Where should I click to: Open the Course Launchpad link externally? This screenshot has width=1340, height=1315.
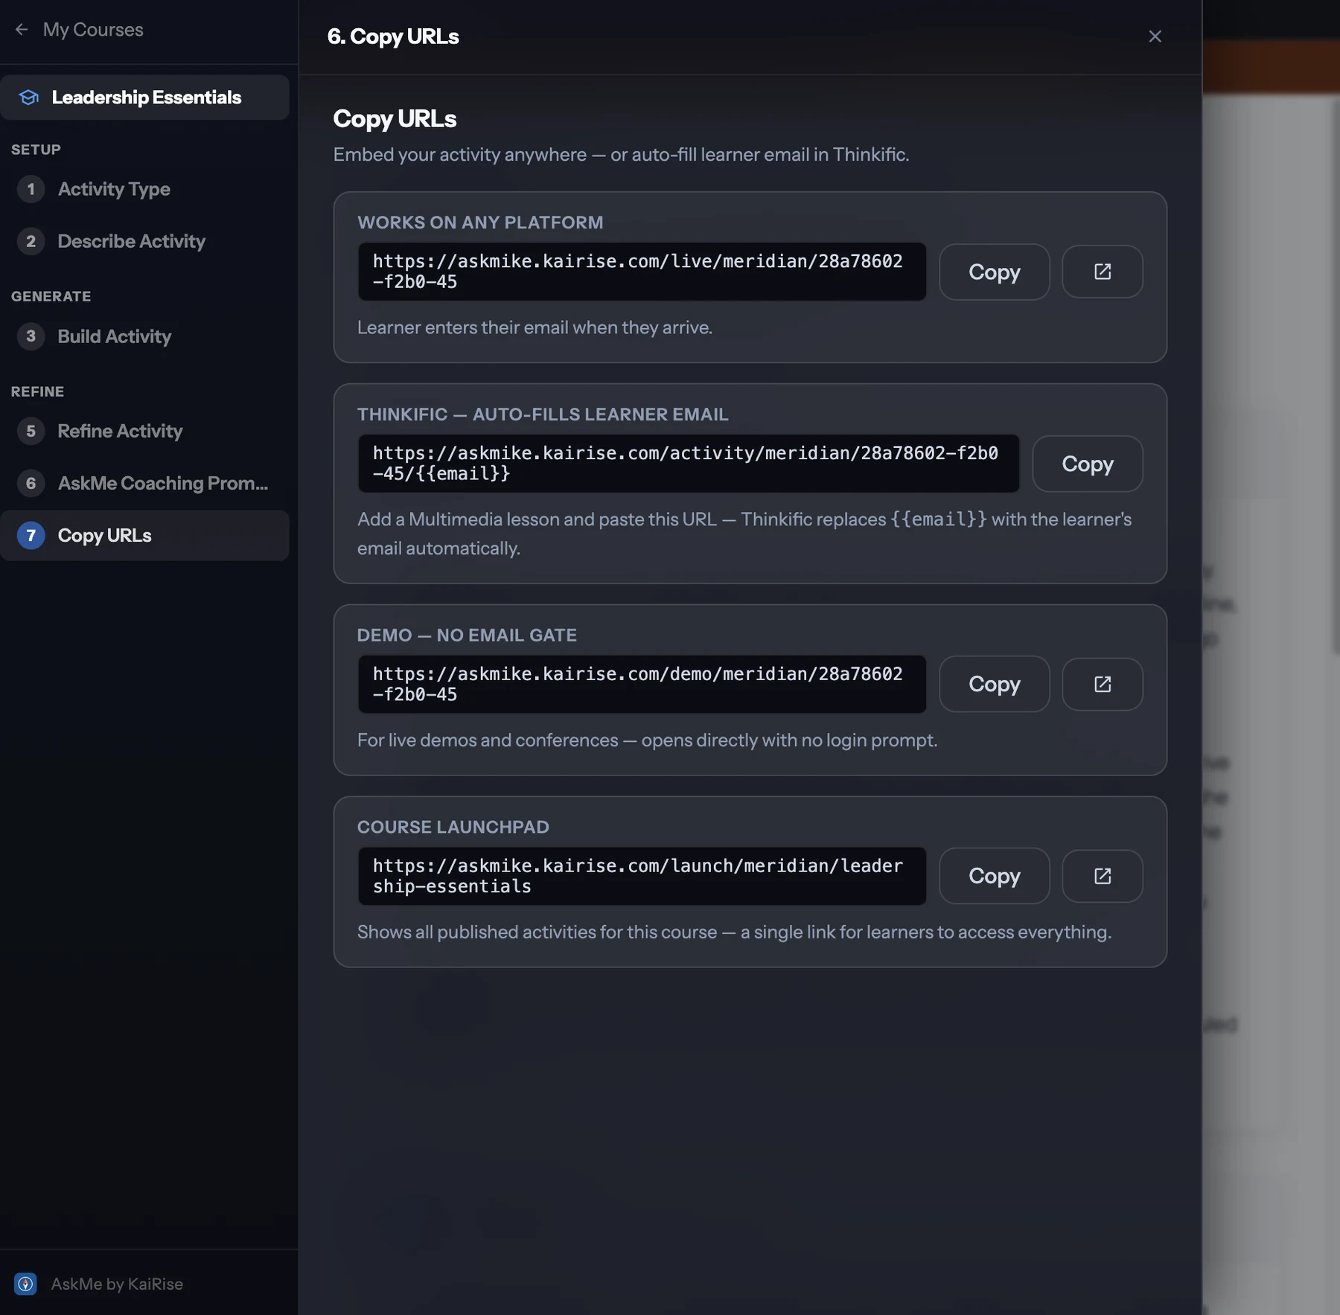(1102, 876)
